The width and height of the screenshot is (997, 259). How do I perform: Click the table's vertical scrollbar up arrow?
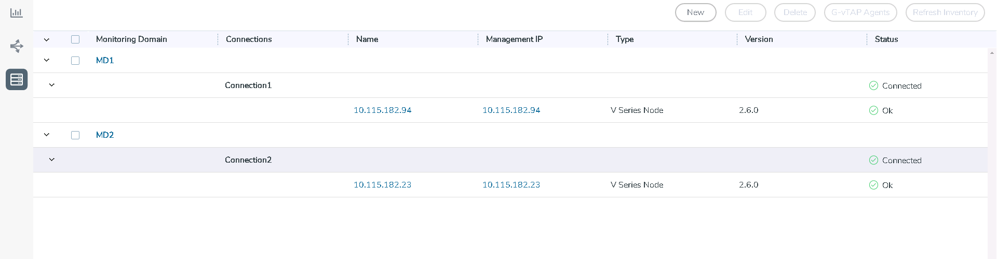(992, 53)
